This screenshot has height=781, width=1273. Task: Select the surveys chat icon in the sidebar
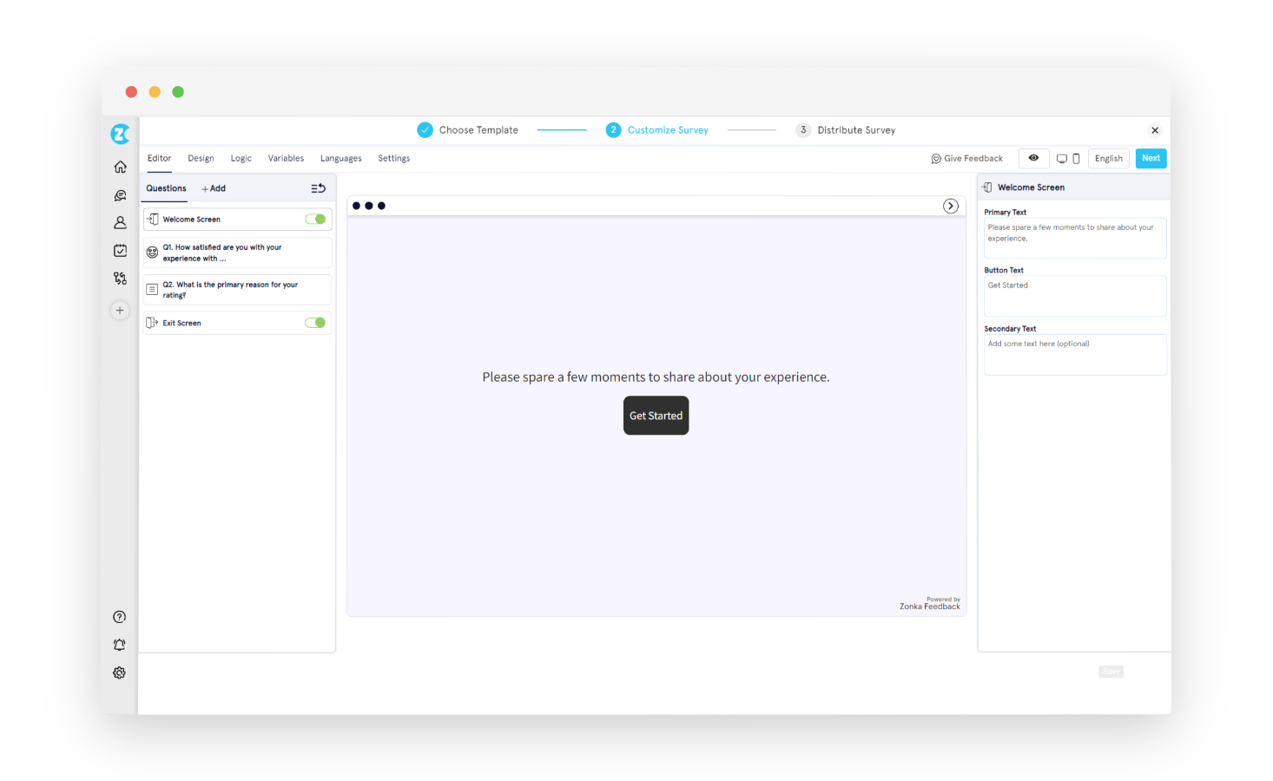coord(120,195)
